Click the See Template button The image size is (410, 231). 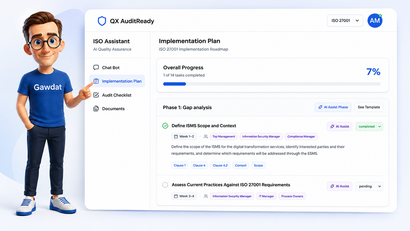[369, 107]
